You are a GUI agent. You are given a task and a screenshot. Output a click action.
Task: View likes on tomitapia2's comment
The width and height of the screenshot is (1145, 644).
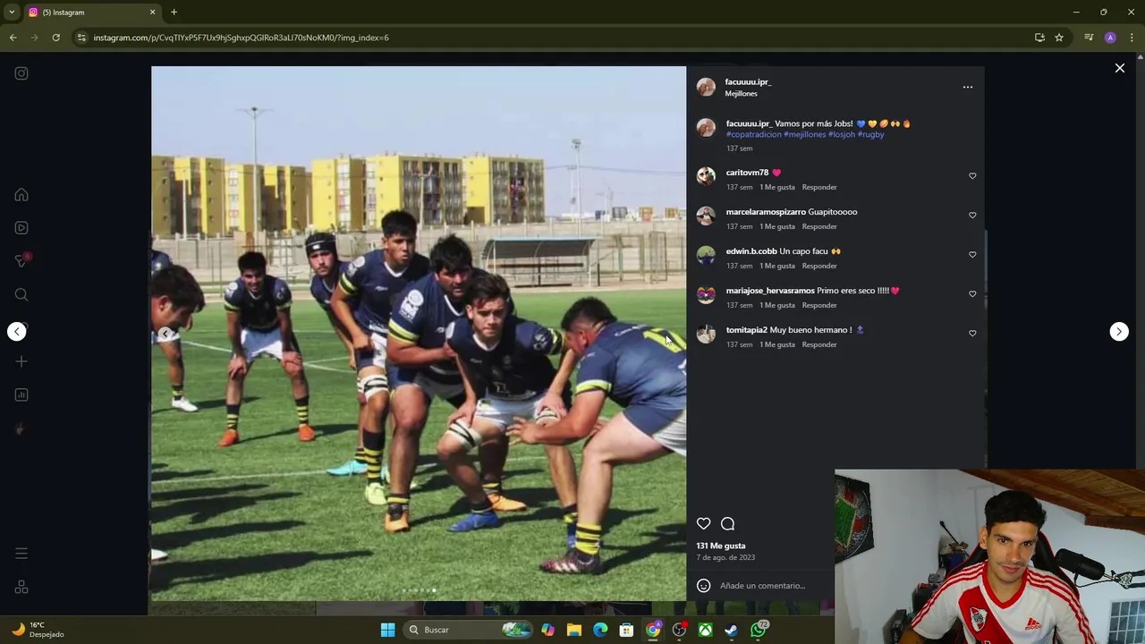point(777,345)
